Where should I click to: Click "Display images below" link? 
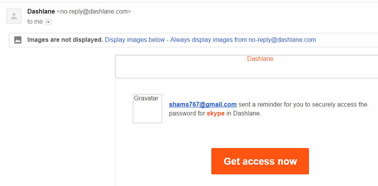pyautogui.click(x=135, y=40)
